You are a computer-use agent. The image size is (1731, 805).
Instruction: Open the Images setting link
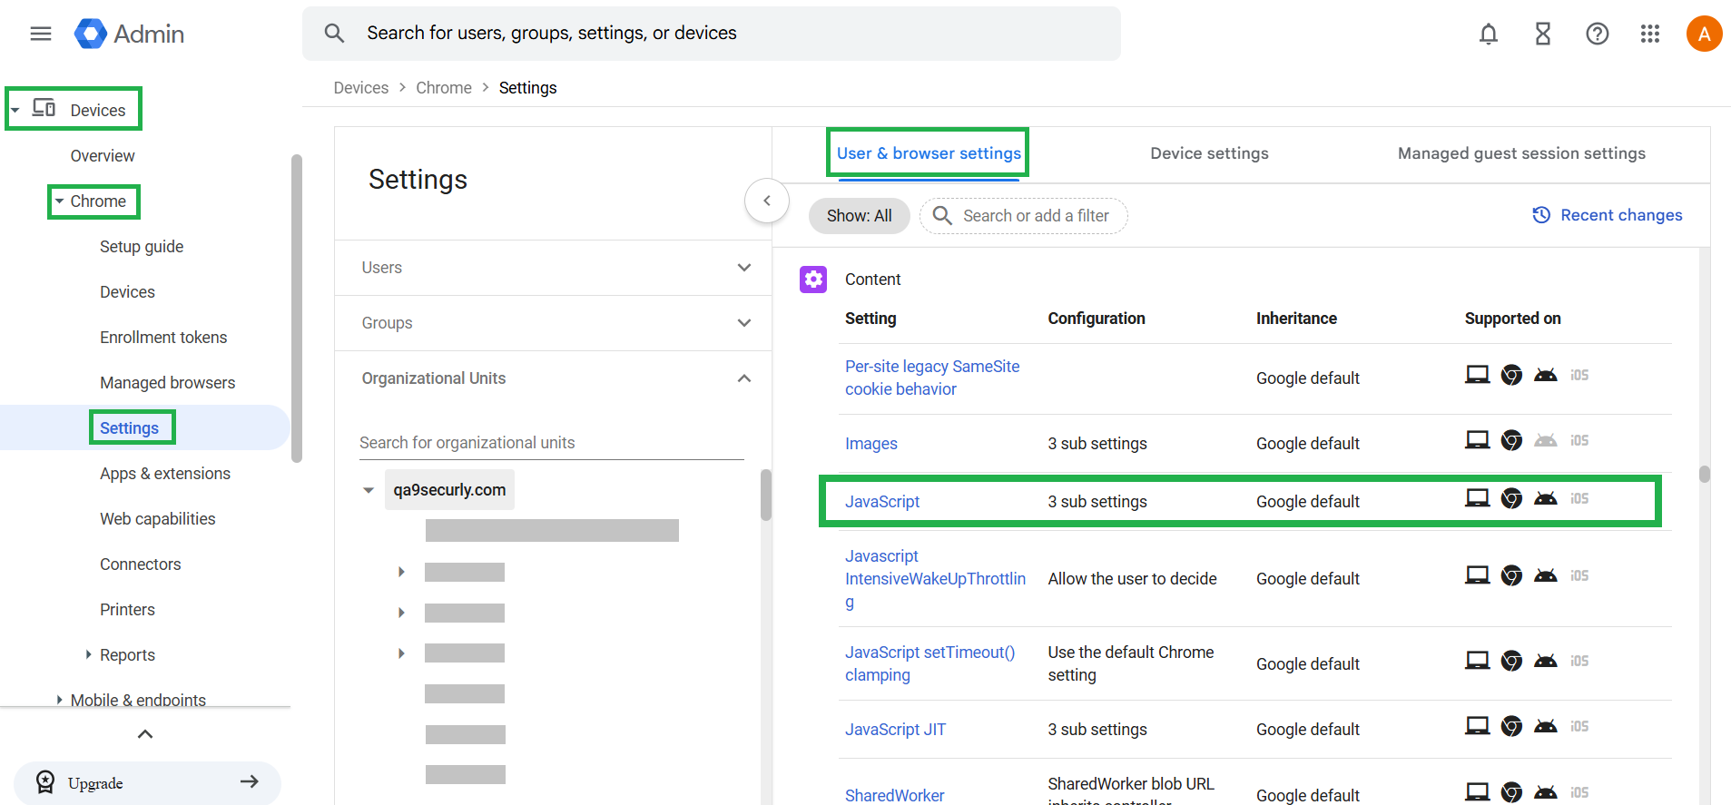click(870, 444)
